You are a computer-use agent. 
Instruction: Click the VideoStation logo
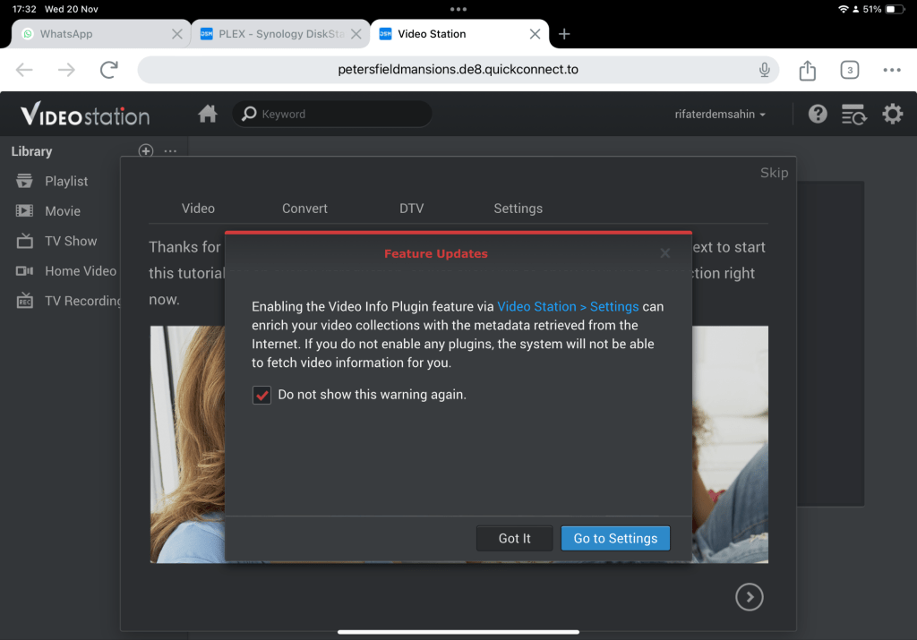coord(85,114)
